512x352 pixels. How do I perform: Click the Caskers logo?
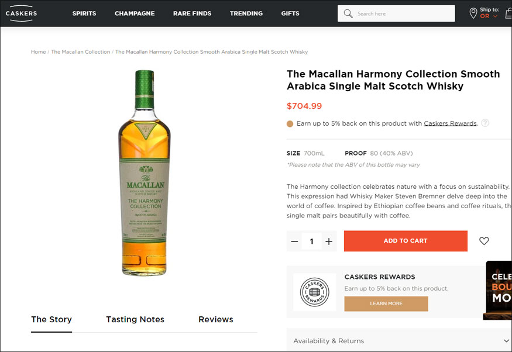tap(21, 13)
